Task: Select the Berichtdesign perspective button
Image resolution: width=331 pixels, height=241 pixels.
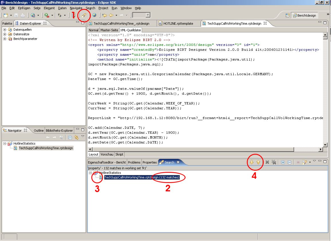Action: click(304, 15)
